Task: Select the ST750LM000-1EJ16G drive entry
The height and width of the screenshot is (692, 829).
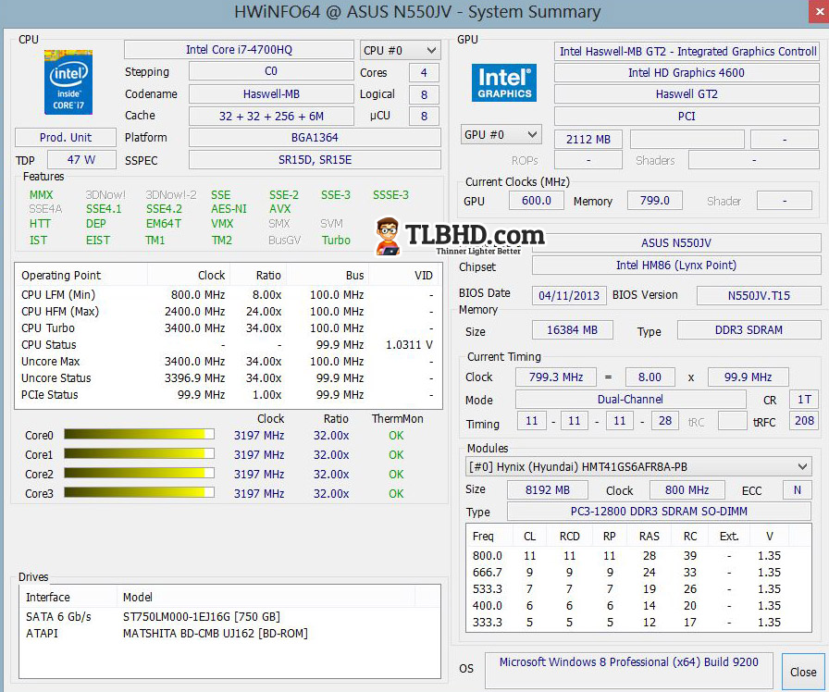Action: [229, 616]
